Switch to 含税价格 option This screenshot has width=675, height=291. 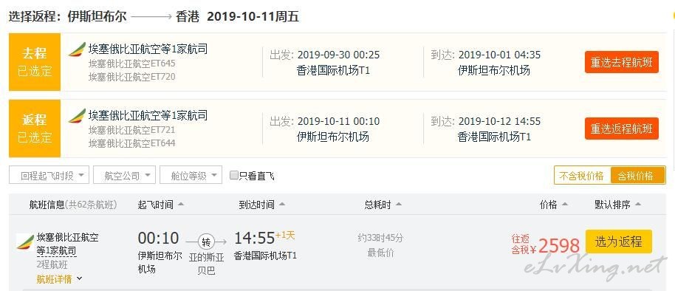pos(637,176)
